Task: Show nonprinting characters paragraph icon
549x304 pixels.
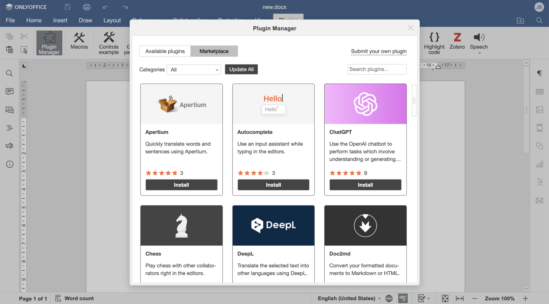Action: pyautogui.click(x=539, y=73)
